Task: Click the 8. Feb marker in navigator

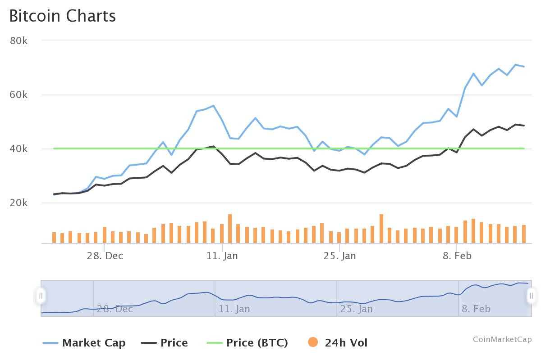Action: point(476,309)
